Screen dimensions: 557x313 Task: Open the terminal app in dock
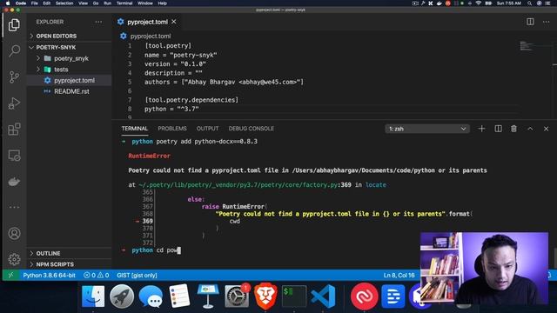pyautogui.click(x=294, y=296)
